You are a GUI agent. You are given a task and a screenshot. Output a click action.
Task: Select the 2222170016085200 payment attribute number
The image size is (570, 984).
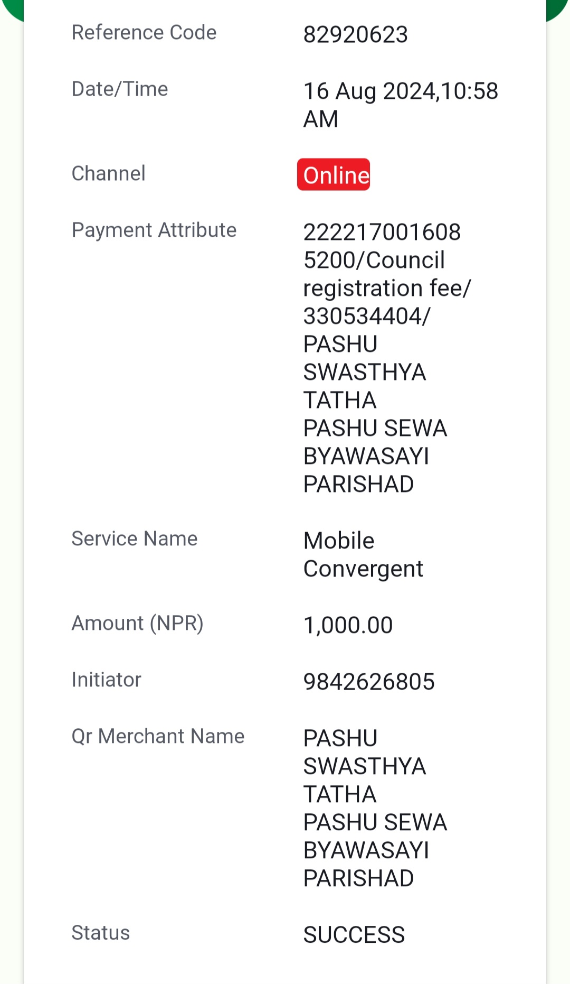(382, 246)
